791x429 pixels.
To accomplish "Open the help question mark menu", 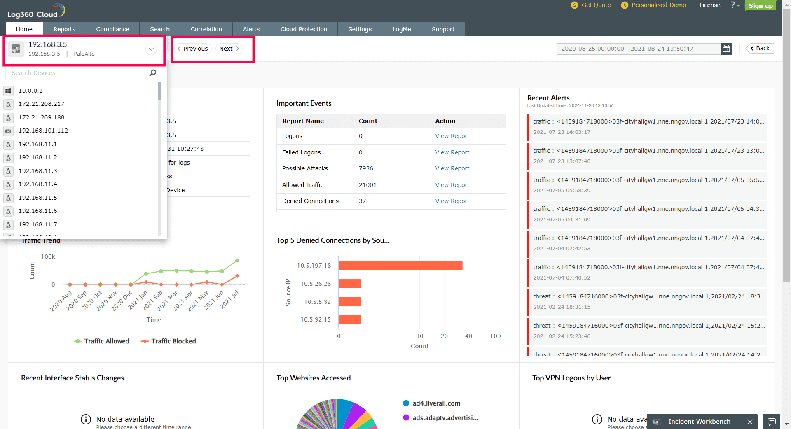I will (x=735, y=5).
